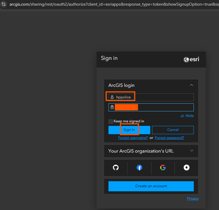219x210 pixels.
Task: Enable the Keep me signed in checkbox
Action: pos(111,121)
